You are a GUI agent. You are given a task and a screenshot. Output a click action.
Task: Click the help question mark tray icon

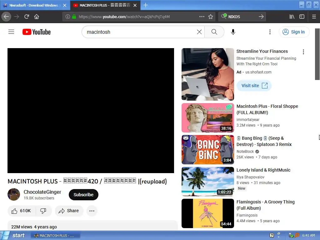[x=272, y=235]
